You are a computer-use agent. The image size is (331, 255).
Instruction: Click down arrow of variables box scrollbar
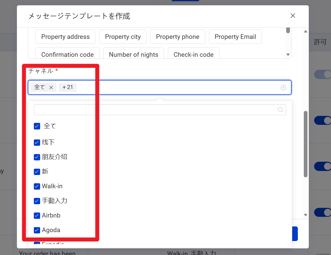point(288,55)
